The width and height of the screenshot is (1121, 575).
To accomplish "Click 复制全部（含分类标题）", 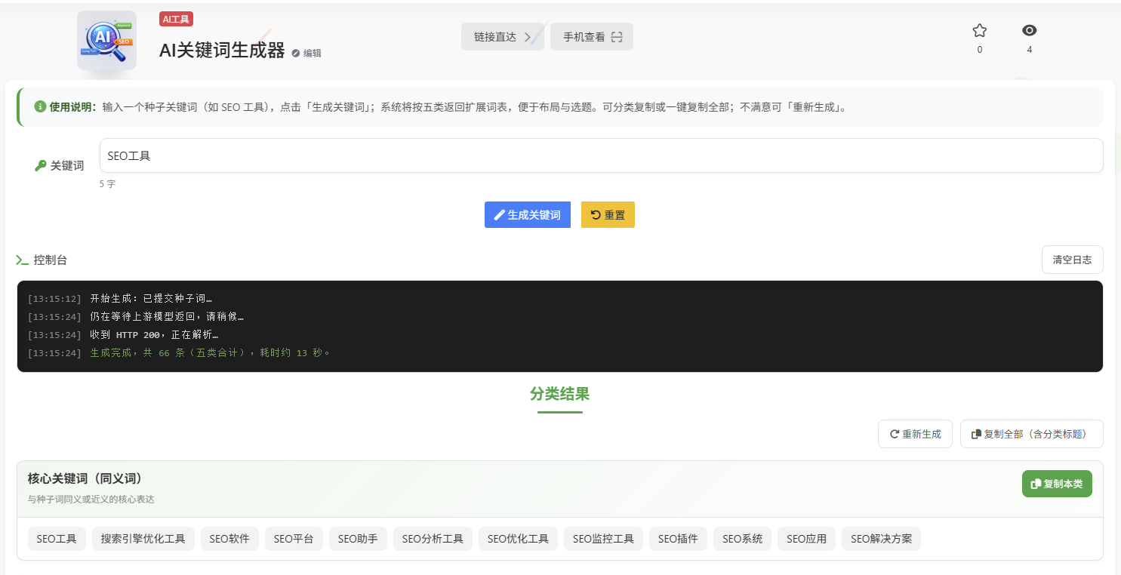I will (x=1031, y=434).
